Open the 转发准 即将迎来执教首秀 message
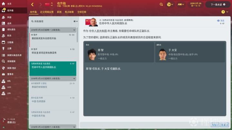The width and height of the screenshot is (232, 130). pos(53,51)
